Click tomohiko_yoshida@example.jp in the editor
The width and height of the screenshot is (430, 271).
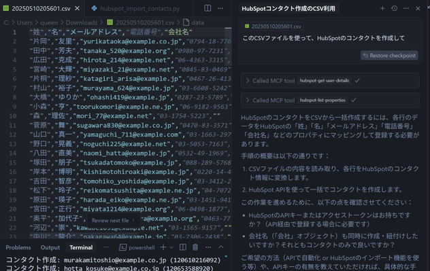pos(136,181)
